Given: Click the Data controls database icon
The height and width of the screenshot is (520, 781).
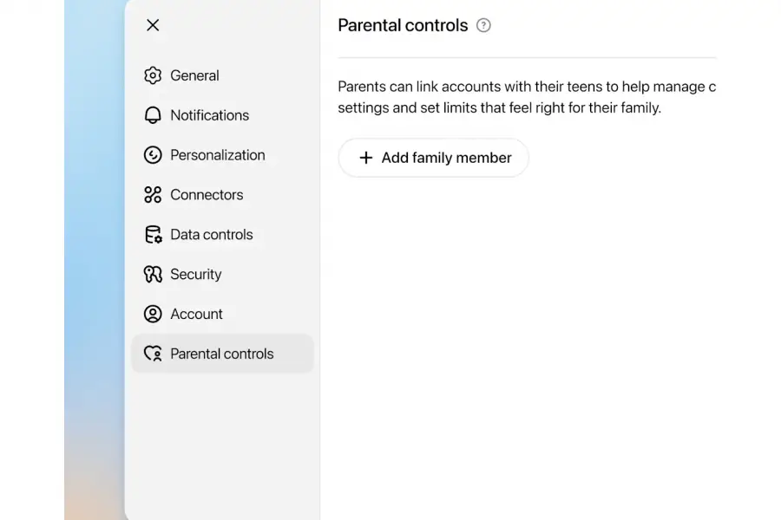Looking at the screenshot, I should pos(153,234).
